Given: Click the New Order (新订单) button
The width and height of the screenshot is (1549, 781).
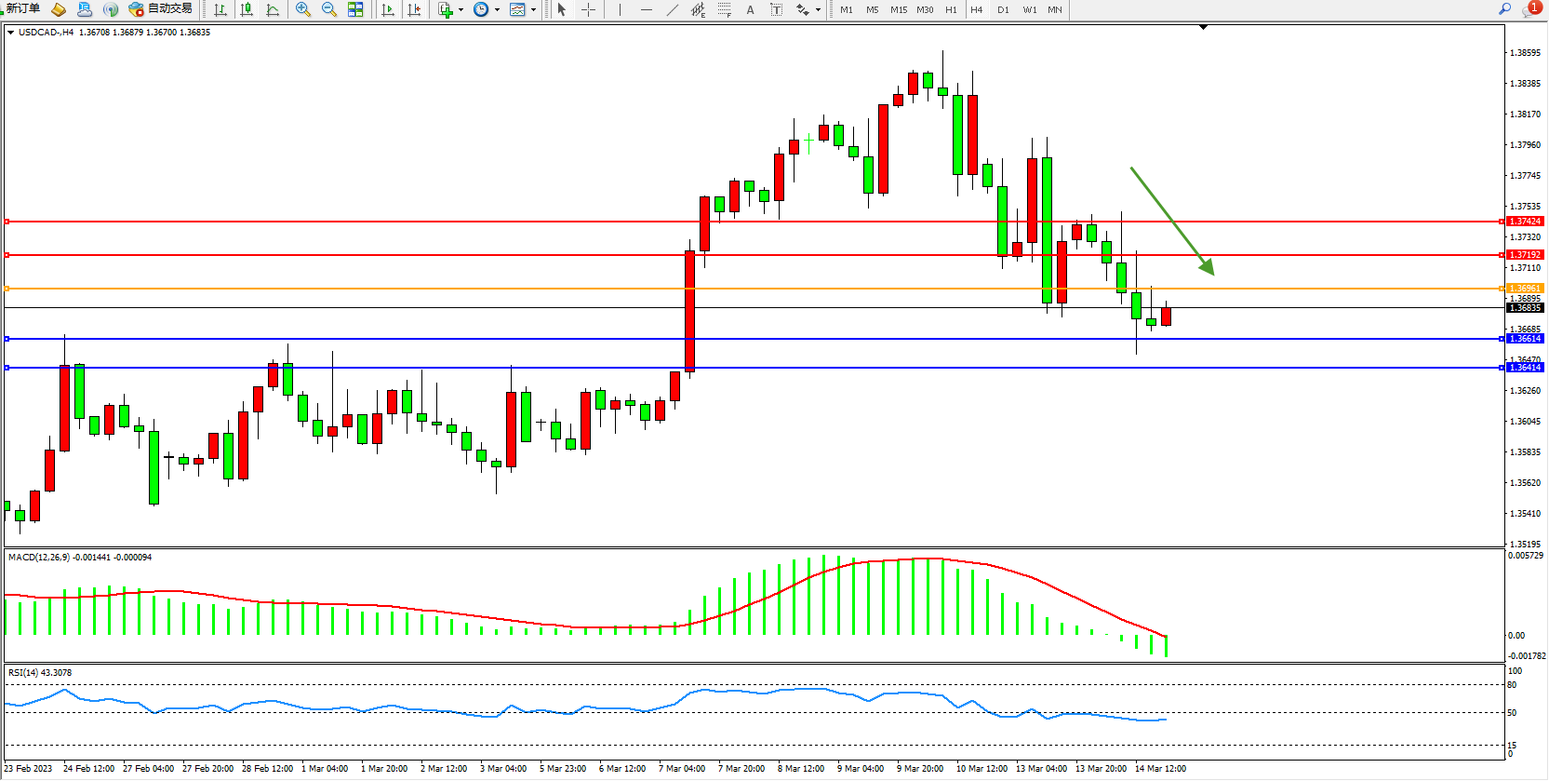Looking at the screenshot, I should [23, 9].
